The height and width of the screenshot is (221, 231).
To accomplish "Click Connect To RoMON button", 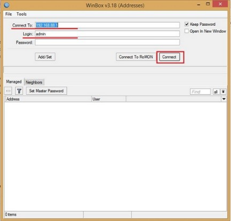I will pos(136,57).
